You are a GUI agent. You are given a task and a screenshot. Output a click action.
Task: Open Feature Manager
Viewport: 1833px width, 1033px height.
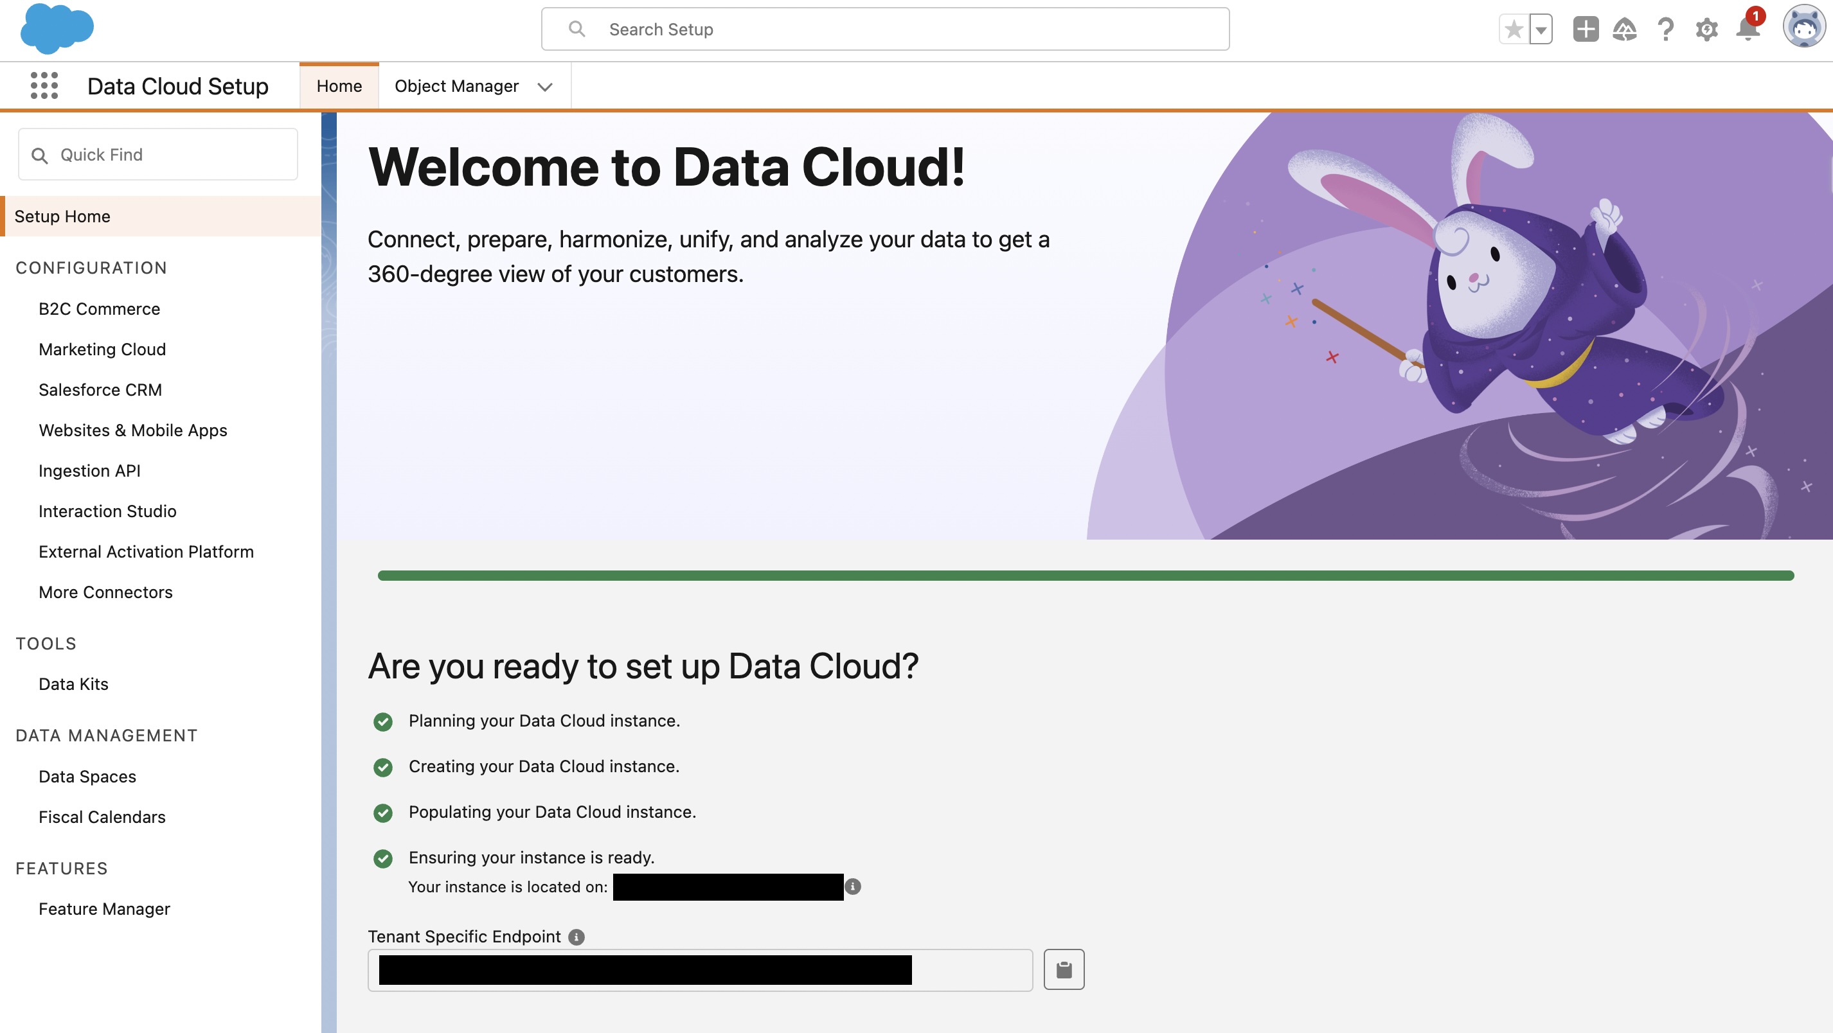coord(105,909)
